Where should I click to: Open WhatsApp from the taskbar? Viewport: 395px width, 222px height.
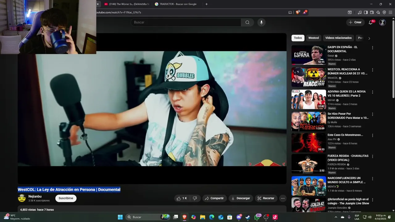[x=257, y=217]
